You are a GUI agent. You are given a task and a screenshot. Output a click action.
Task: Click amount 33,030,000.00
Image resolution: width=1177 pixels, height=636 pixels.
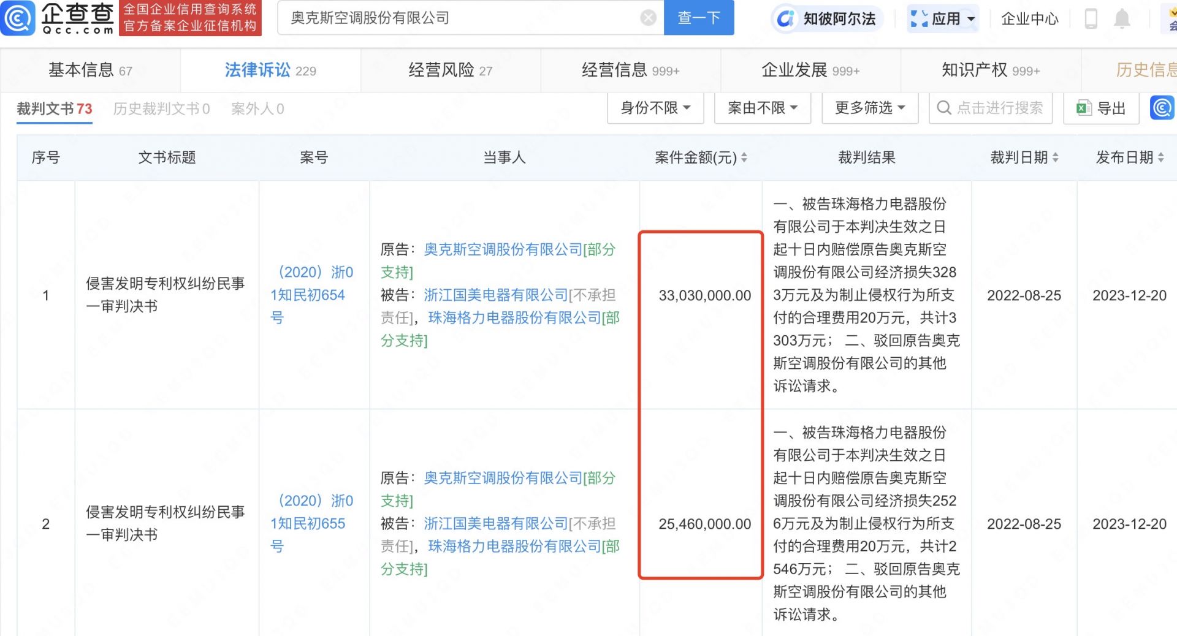704,295
